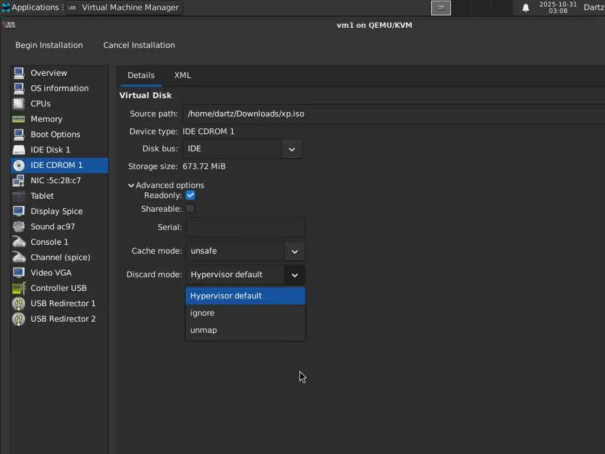Open the Cache mode combo box
Image resolution: width=605 pixels, height=454 pixels.
point(245,251)
